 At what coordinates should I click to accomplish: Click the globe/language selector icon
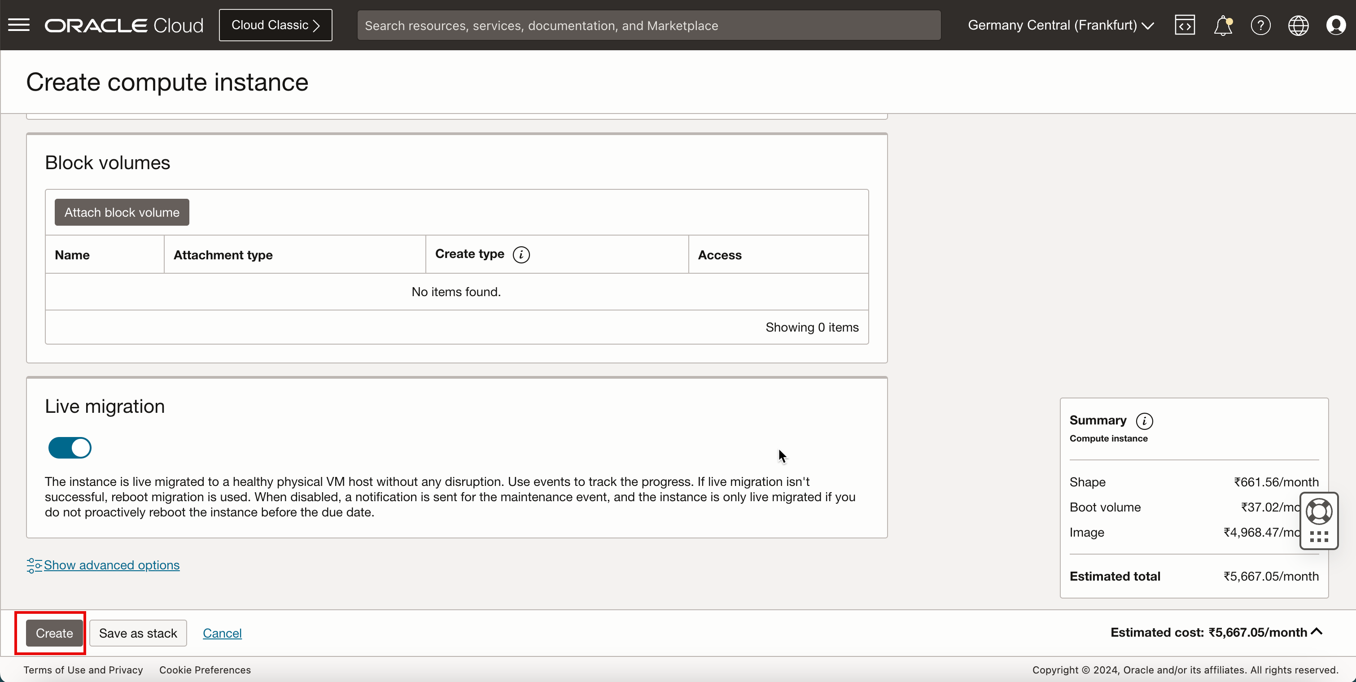click(1298, 25)
